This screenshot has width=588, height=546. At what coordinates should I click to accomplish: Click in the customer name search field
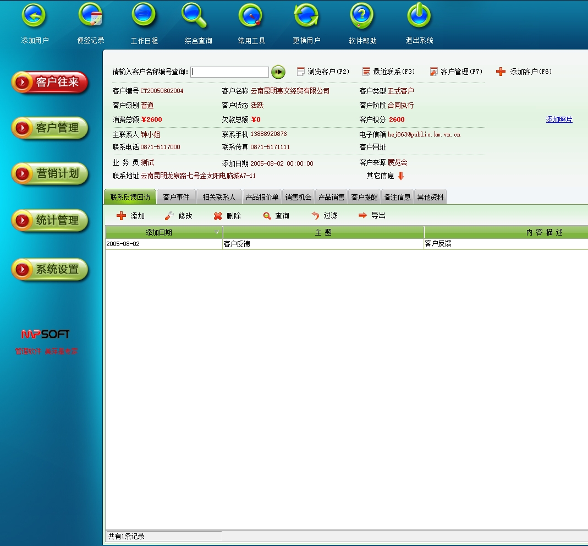(x=229, y=72)
